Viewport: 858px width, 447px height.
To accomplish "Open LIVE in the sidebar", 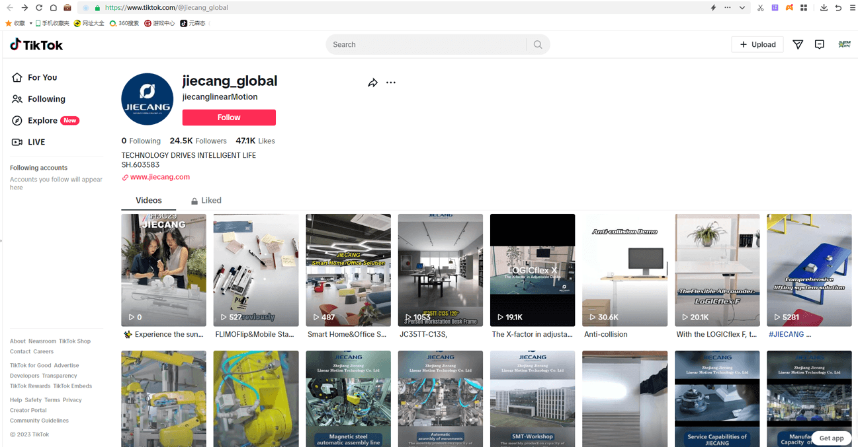I will coord(36,142).
